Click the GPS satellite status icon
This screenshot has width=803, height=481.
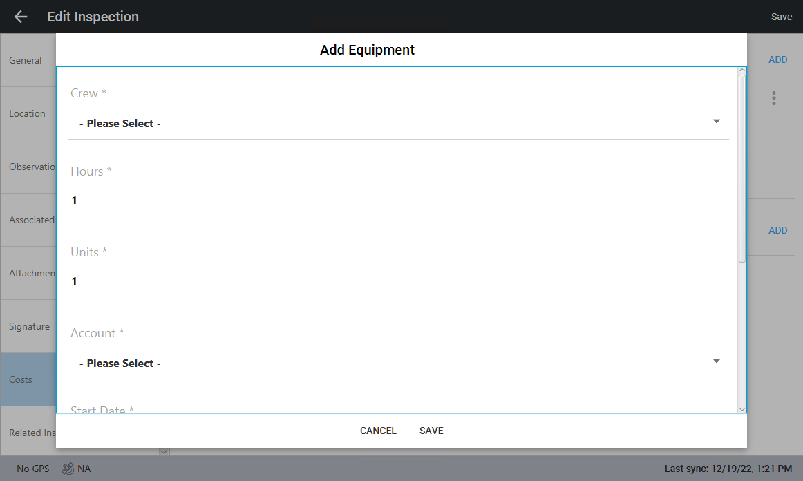click(68, 469)
